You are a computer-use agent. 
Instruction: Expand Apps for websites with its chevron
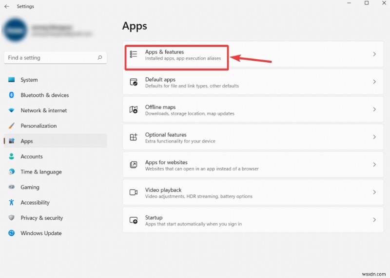[374, 165]
